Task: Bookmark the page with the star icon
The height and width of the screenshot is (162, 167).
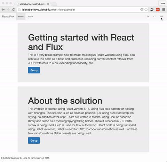Action: pyautogui.click(x=146, y=10)
